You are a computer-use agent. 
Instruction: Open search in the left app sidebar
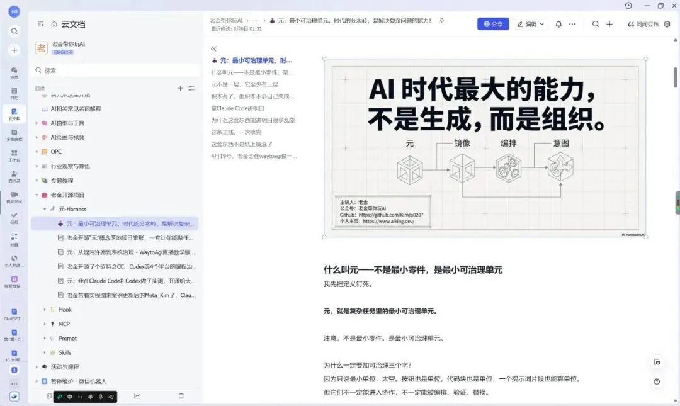[14, 31]
